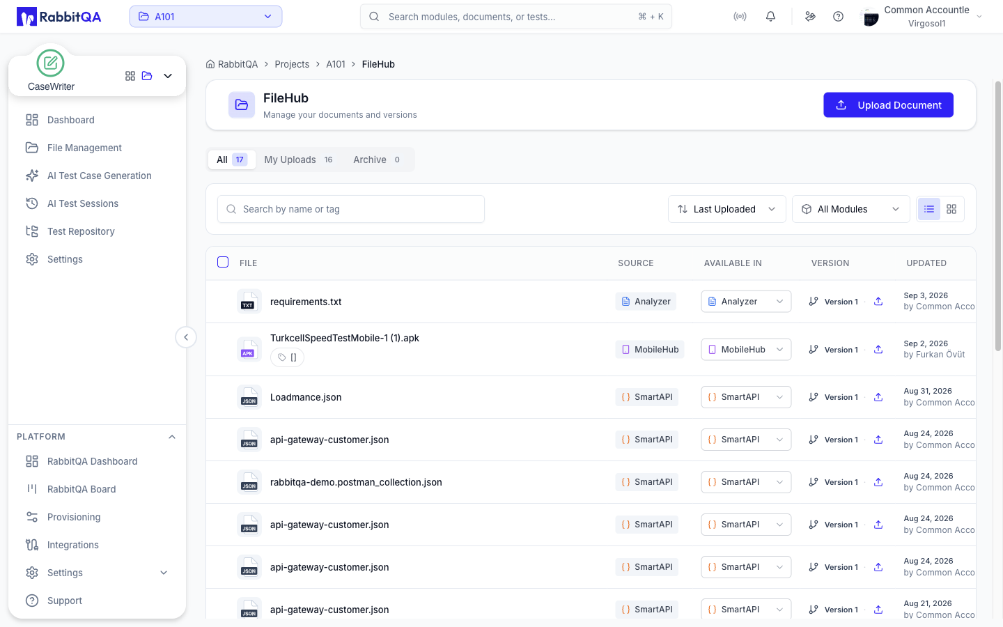This screenshot has height=627, width=1003.
Task: Click the APK file icon
Action: pyautogui.click(x=249, y=350)
